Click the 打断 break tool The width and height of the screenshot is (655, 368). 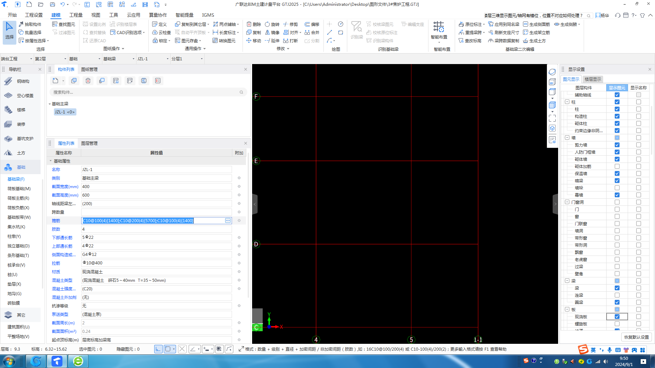coord(290,41)
